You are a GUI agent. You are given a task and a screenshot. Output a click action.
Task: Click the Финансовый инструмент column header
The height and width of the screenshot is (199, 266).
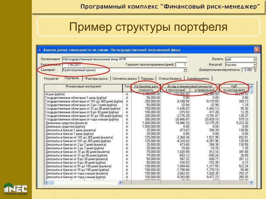[x=83, y=88]
